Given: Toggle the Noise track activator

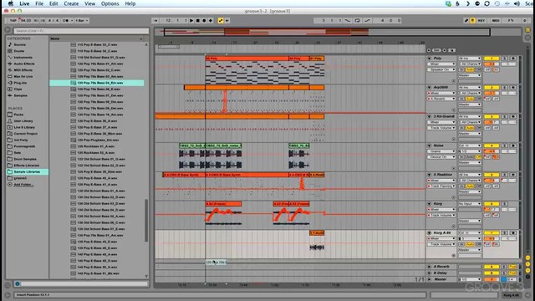Looking at the screenshot, I should click(x=492, y=145).
